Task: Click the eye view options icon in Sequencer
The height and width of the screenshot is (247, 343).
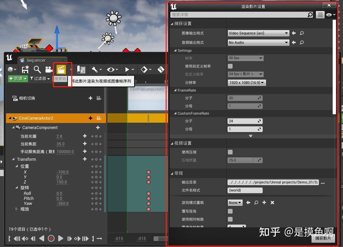Action: pyautogui.click(x=110, y=69)
